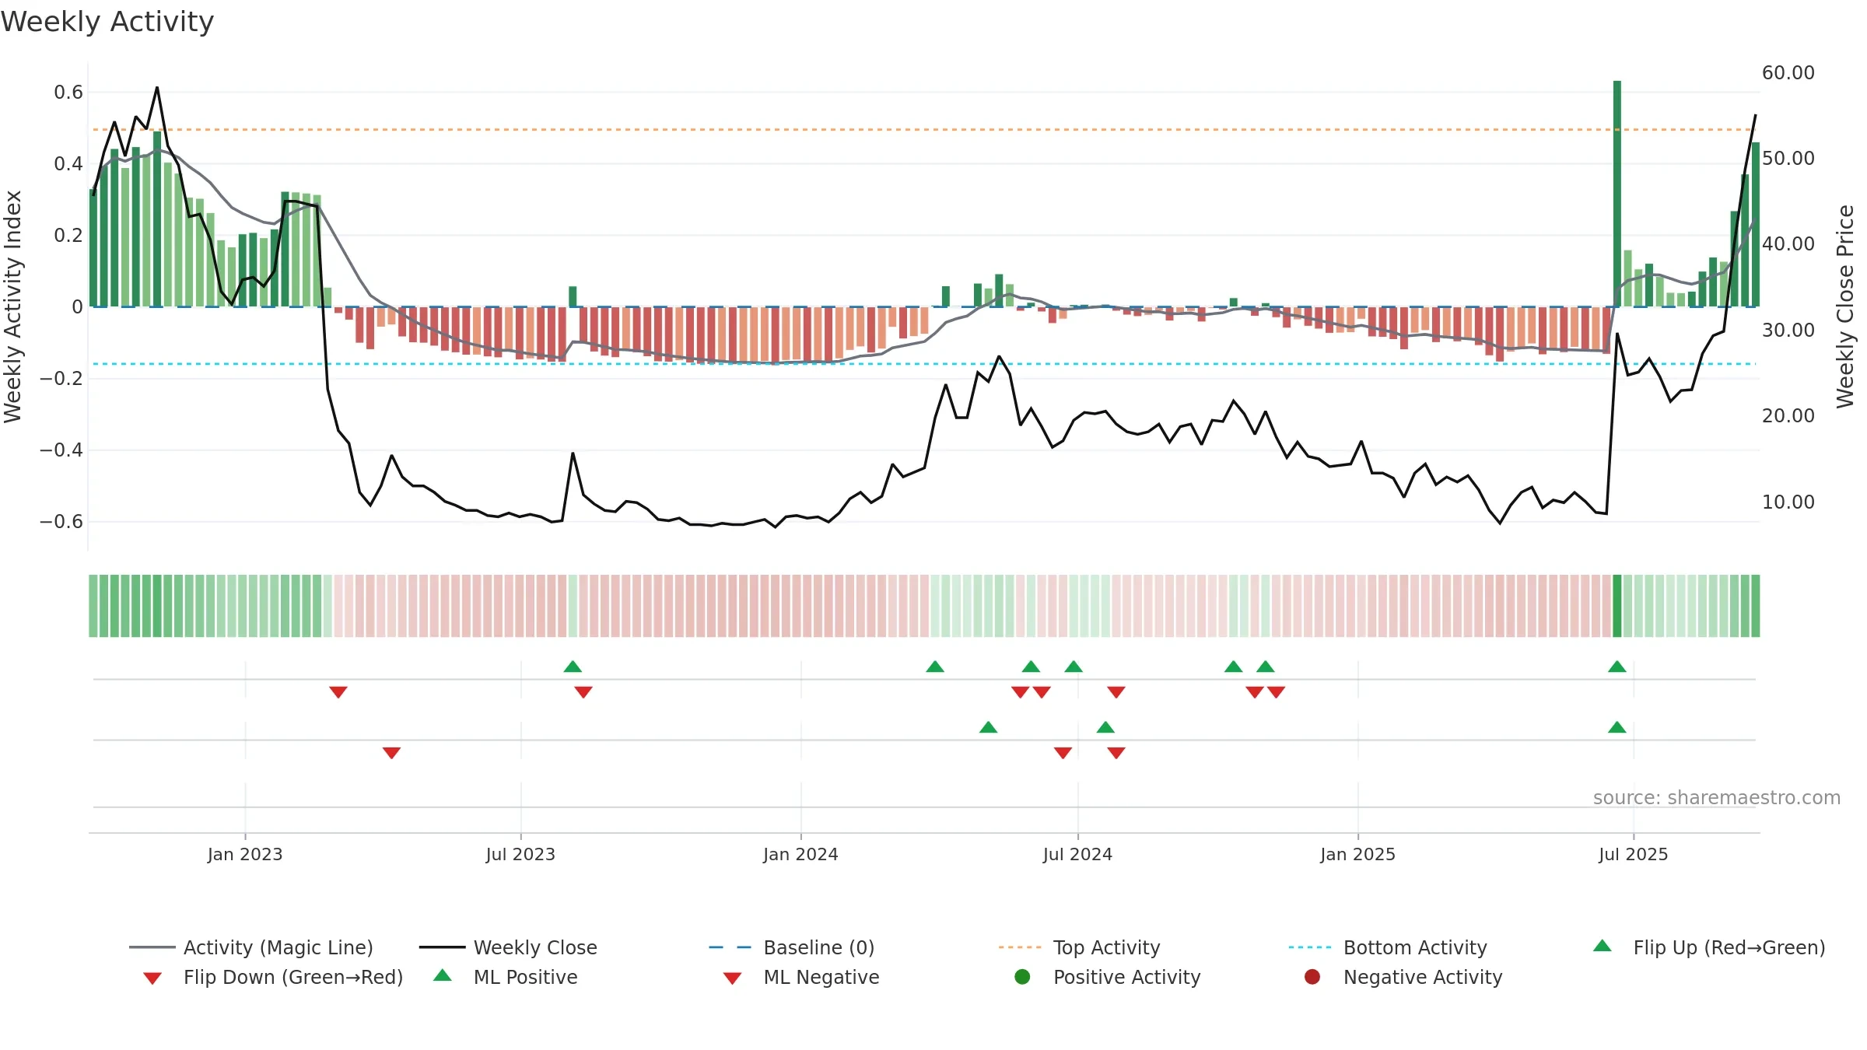Click the Jan 2025 x-axis label
The width and height of the screenshot is (1867, 1050).
[x=1357, y=854]
